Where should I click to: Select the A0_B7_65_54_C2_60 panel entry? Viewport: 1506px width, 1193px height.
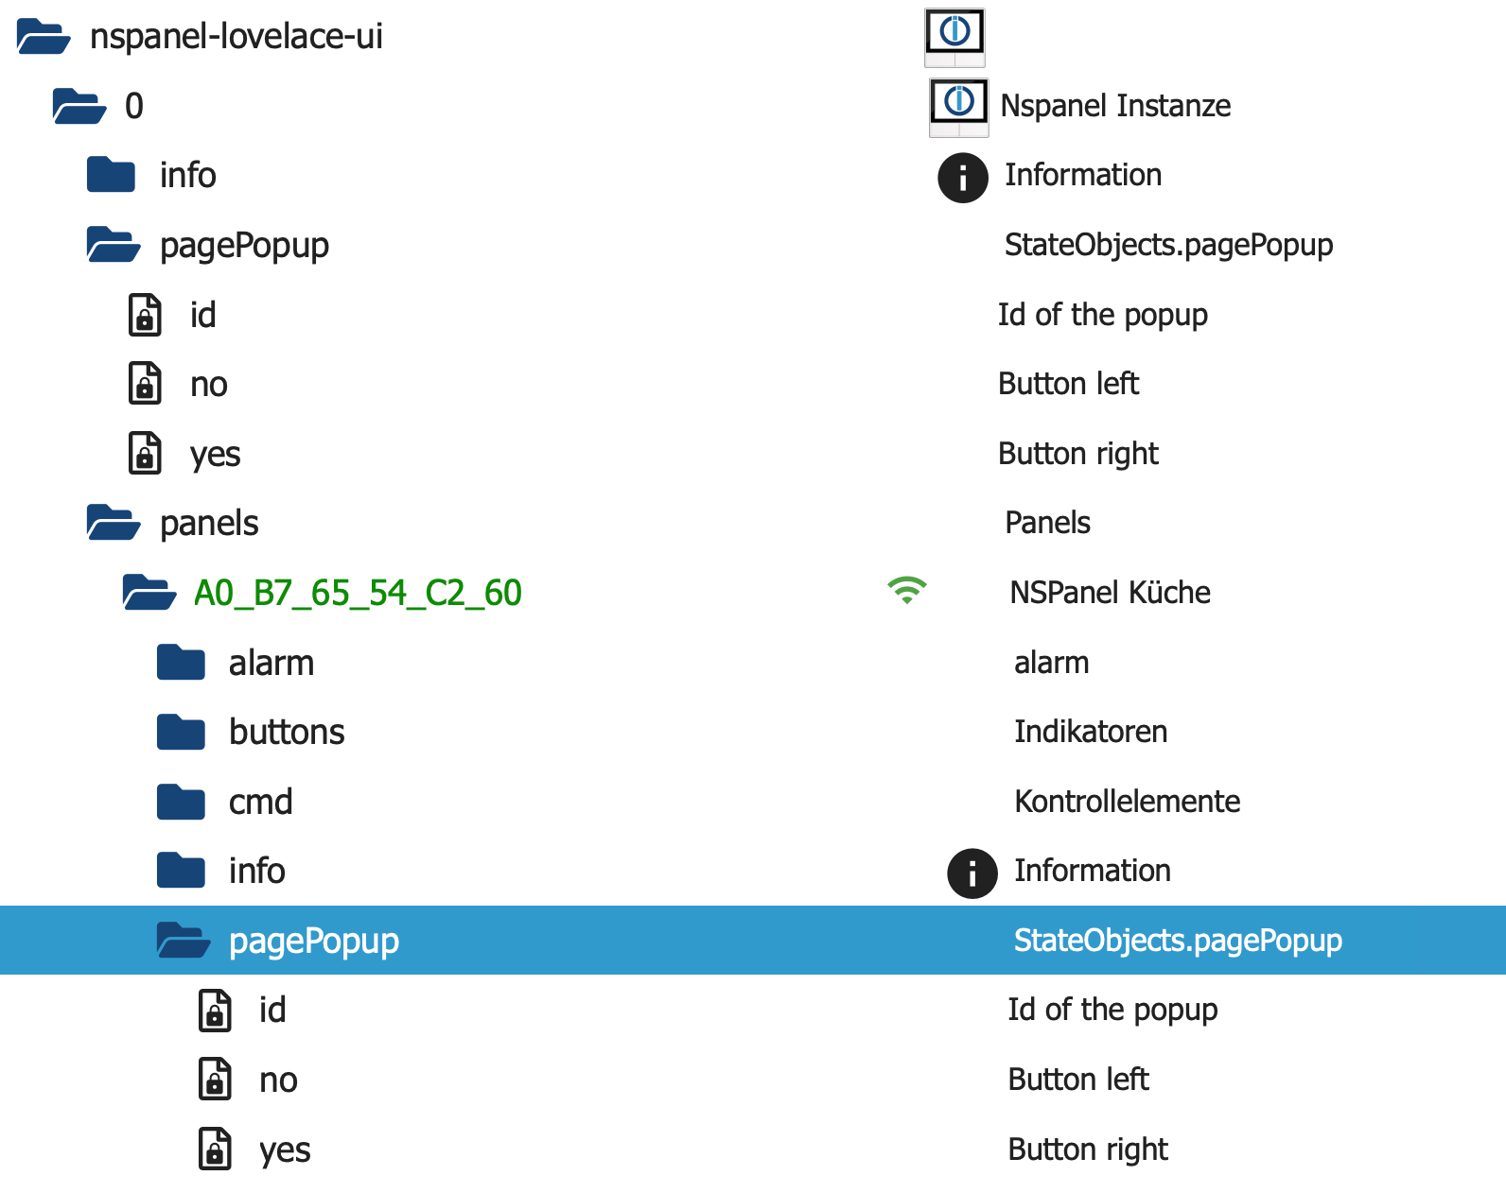click(x=358, y=593)
